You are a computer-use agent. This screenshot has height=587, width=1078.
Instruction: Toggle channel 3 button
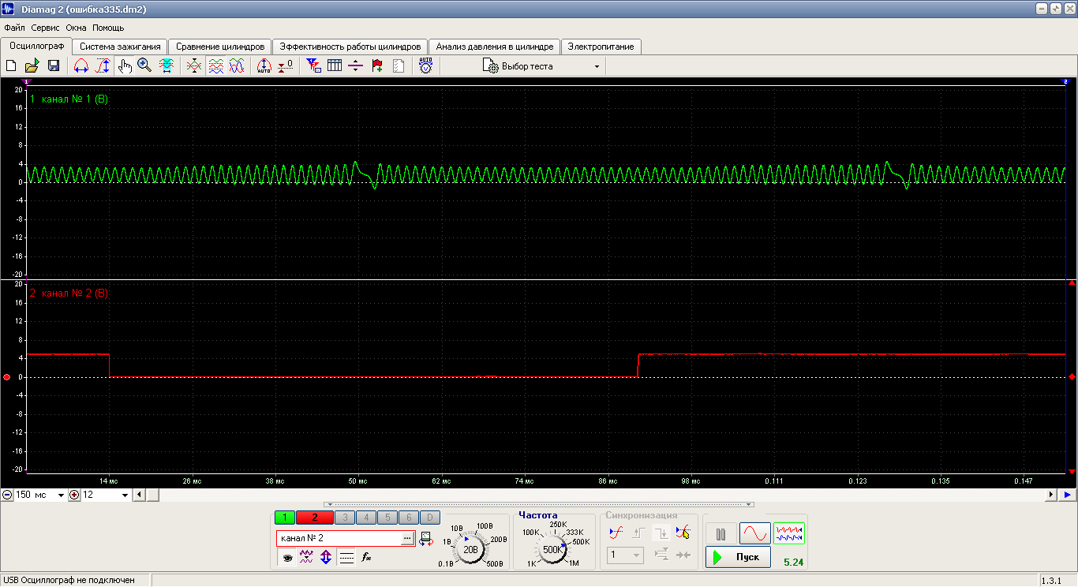point(345,518)
